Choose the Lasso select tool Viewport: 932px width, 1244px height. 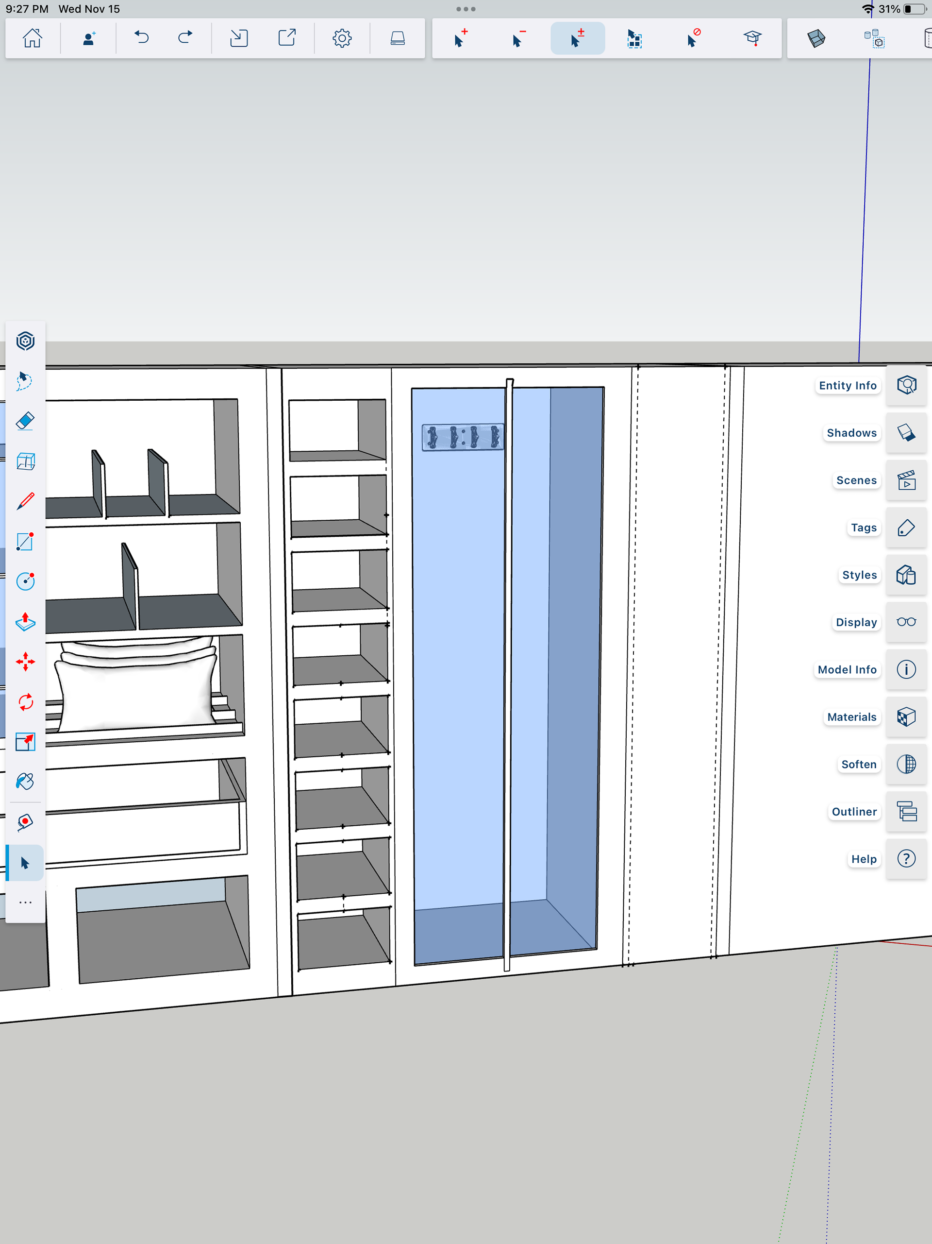tap(25, 381)
